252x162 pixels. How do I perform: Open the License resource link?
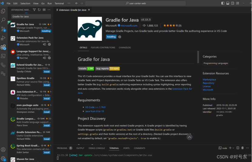point(207,86)
